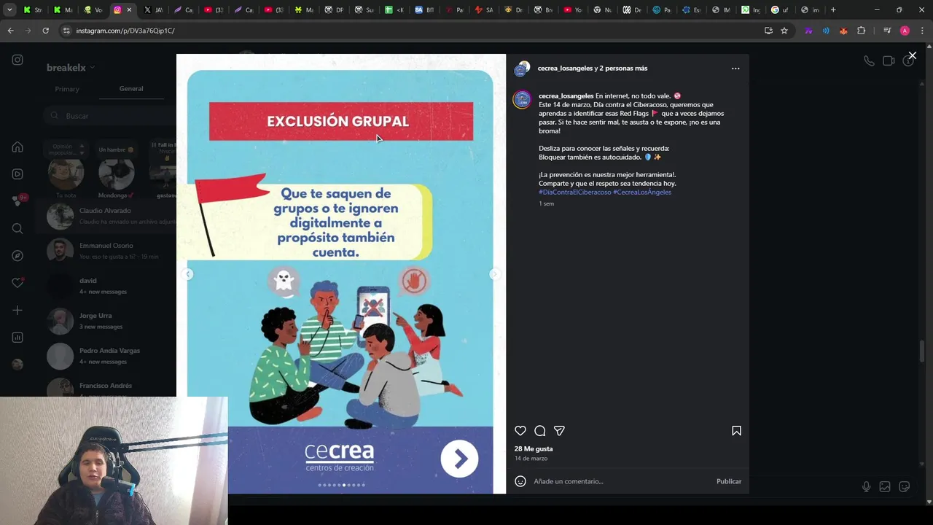
Task: Open the dashboard chart icon in sidebar
Action: (17, 337)
